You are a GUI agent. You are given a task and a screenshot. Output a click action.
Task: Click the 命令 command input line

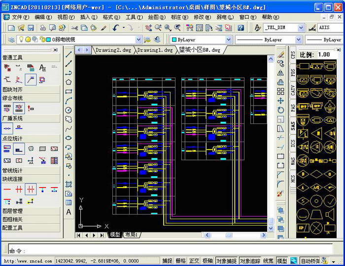pos(148,250)
